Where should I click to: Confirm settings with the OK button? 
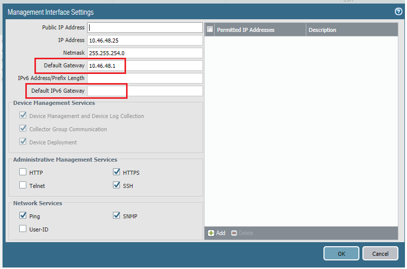click(341, 253)
